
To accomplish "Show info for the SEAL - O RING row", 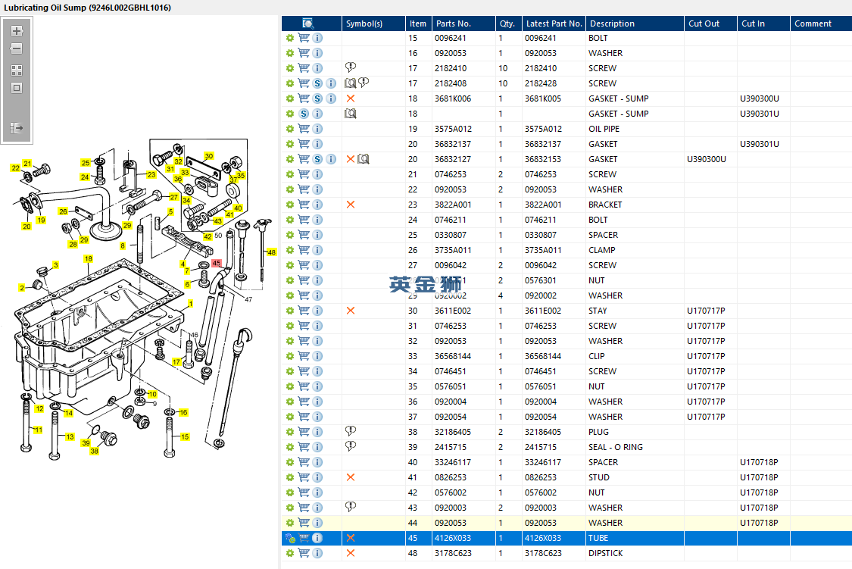I will pyautogui.click(x=317, y=447).
